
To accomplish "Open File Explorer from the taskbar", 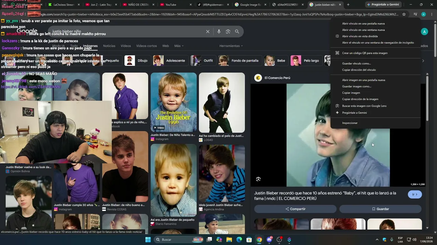I will tap(229, 240).
